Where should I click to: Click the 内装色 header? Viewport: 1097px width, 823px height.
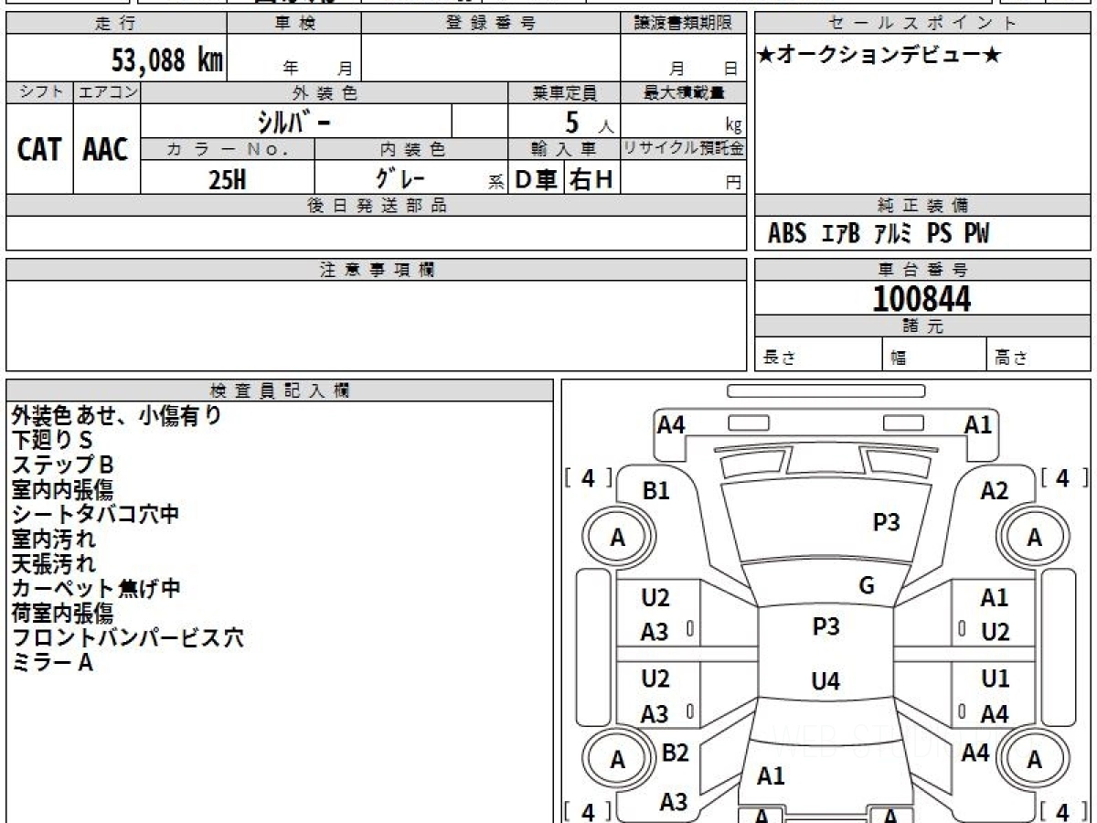tap(411, 149)
